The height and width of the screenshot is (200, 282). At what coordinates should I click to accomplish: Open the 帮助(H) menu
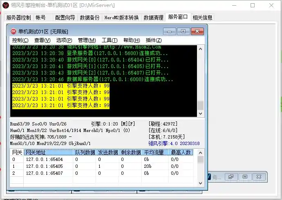pos(132,40)
